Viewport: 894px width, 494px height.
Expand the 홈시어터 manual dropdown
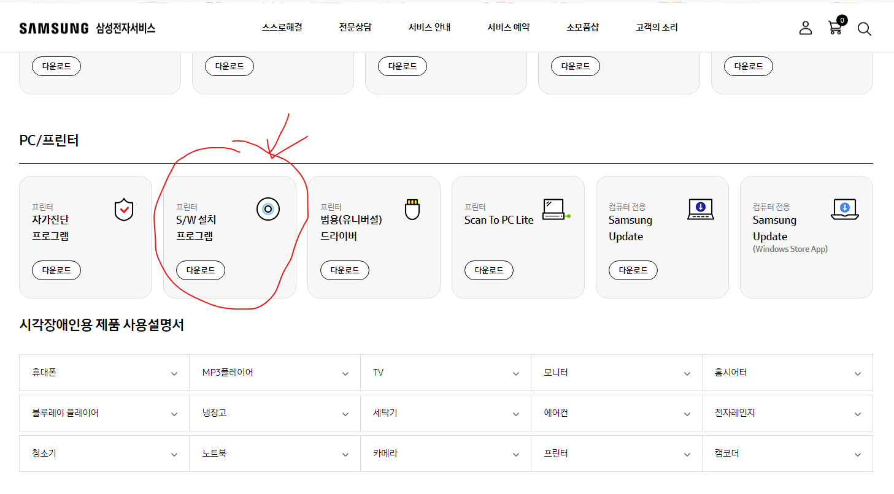788,373
